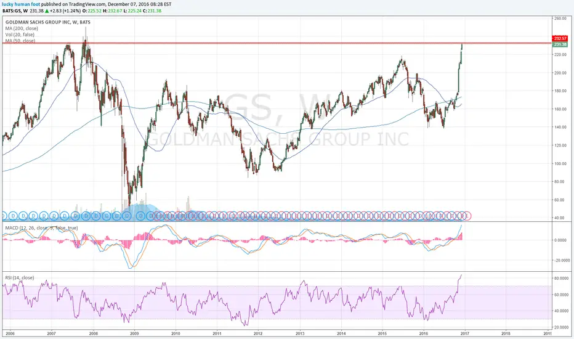The width and height of the screenshot is (574, 339).
Task: Click the 100.00 price axis label
Action: [x=560, y=164]
